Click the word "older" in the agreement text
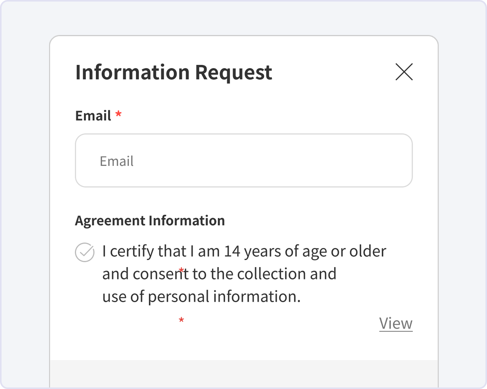This screenshot has width=487, height=389. coord(368,251)
